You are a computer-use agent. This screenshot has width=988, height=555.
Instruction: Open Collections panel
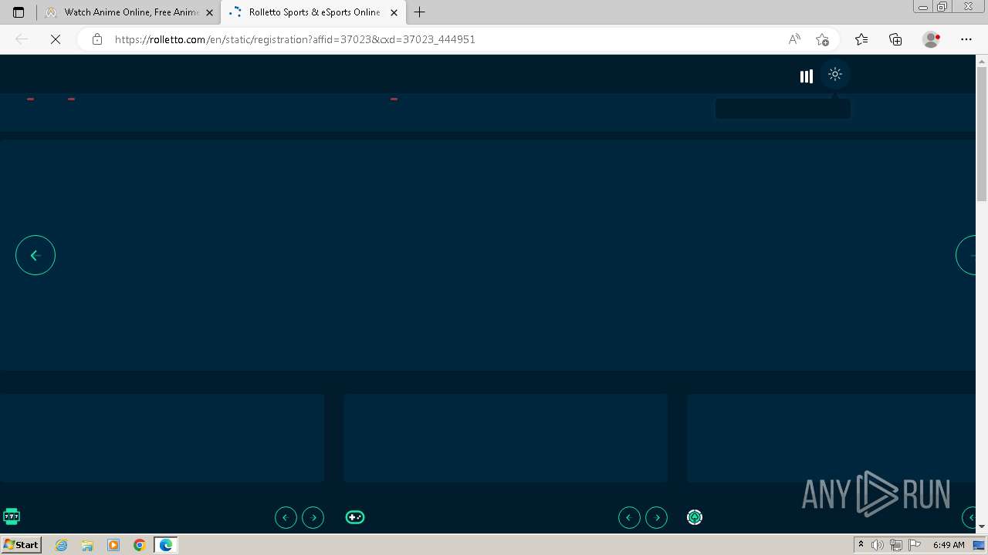click(x=895, y=39)
